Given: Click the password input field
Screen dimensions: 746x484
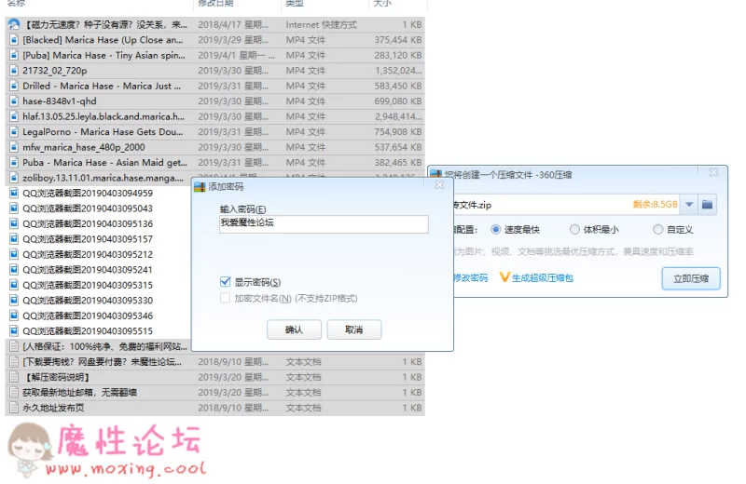Looking at the screenshot, I should click(x=324, y=224).
